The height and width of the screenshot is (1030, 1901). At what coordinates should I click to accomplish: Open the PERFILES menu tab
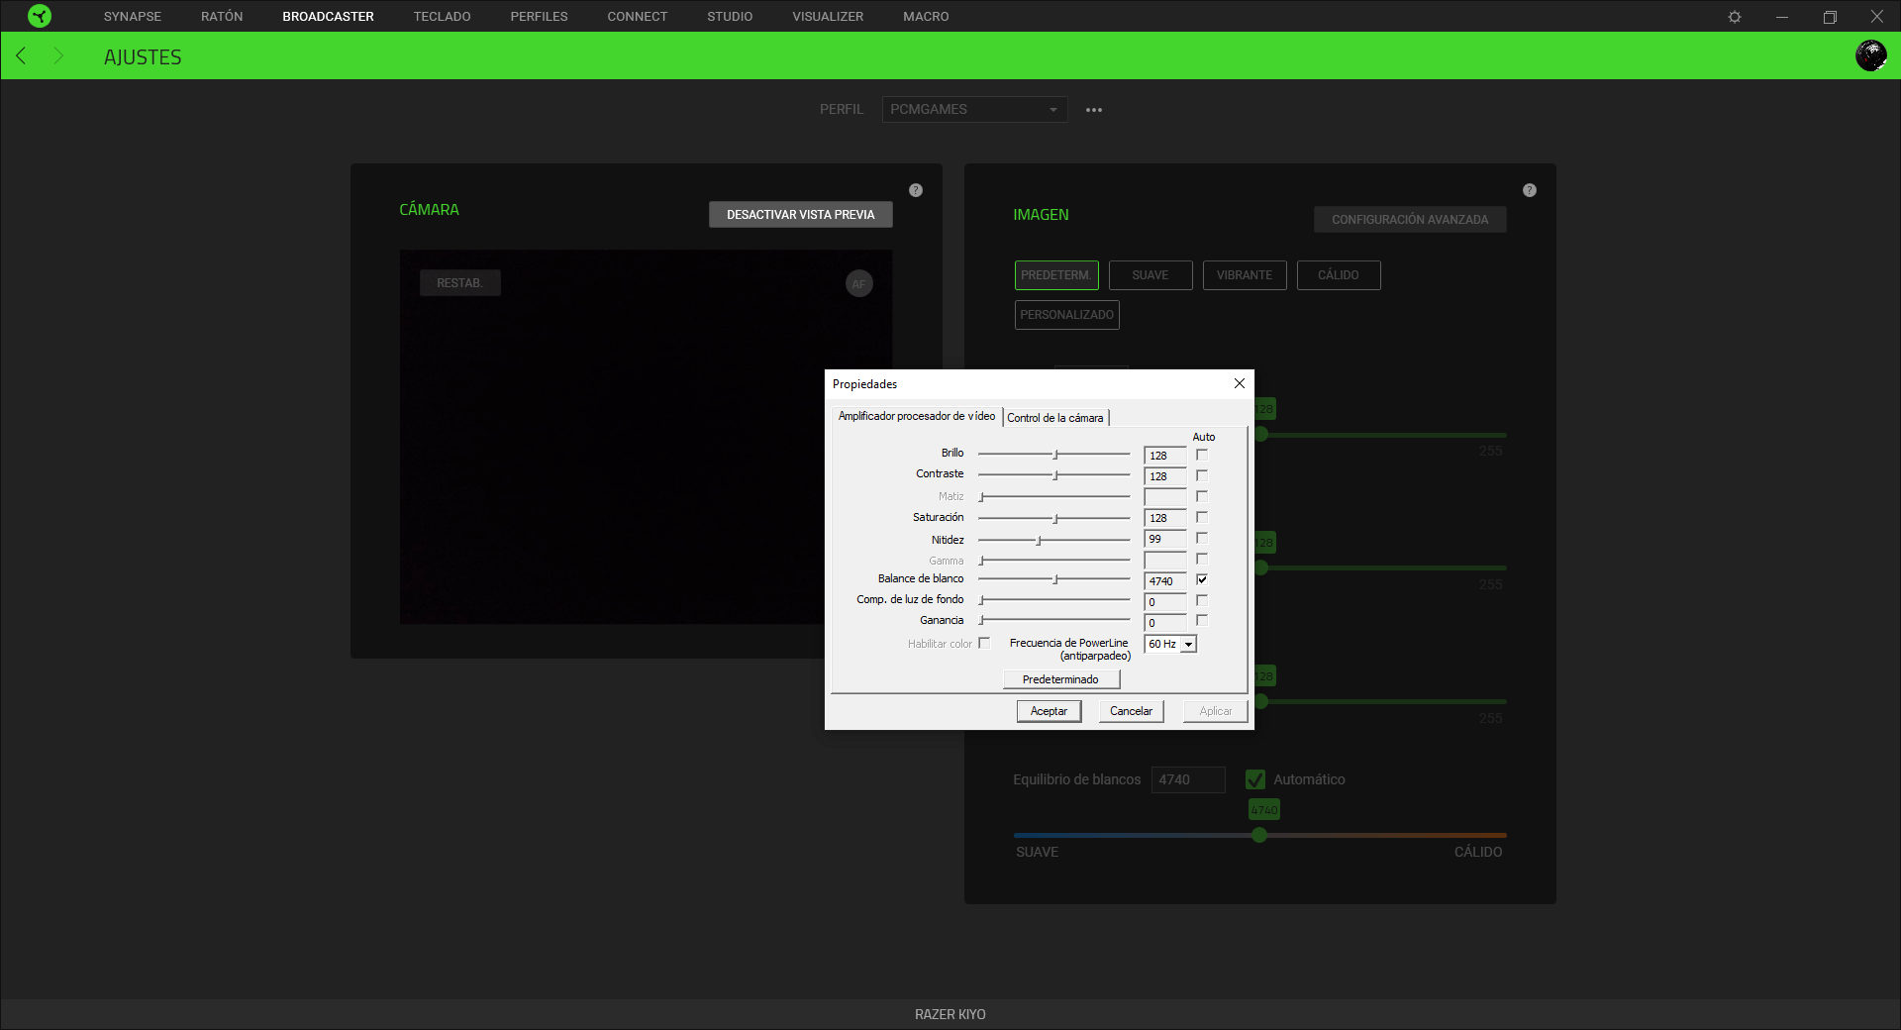click(x=539, y=17)
